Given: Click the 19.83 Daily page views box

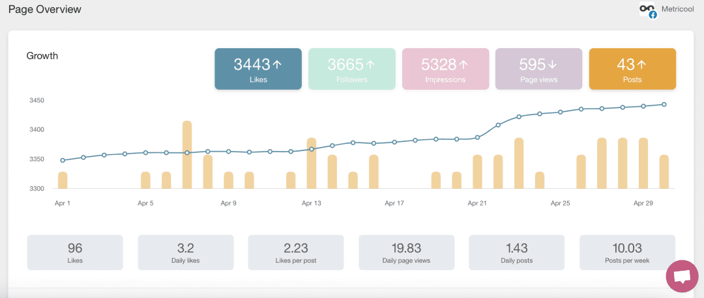Looking at the screenshot, I should pyautogui.click(x=406, y=252).
